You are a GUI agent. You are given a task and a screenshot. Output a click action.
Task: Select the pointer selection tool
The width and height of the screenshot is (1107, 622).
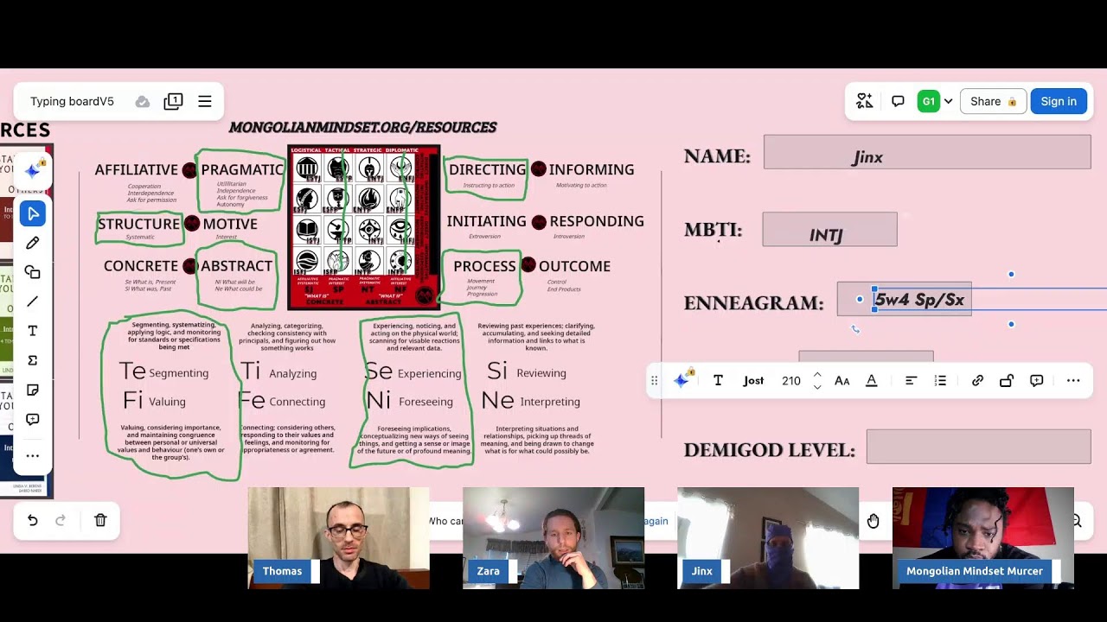pos(33,213)
